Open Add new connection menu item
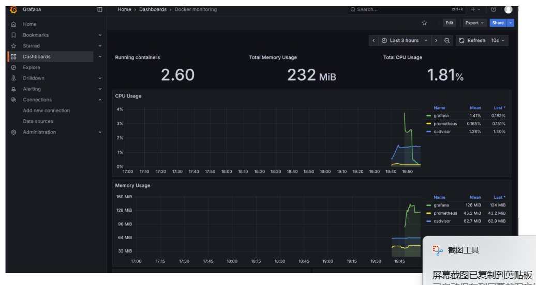 (x=47, y=110)
